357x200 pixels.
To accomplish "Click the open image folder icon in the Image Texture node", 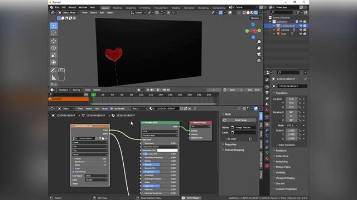I will tap(103, 138).
